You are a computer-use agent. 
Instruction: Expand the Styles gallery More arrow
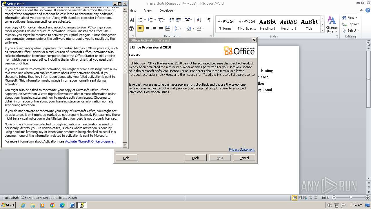click(322, 30)
